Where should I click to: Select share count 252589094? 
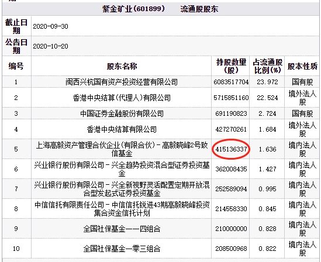coord(231,189)
